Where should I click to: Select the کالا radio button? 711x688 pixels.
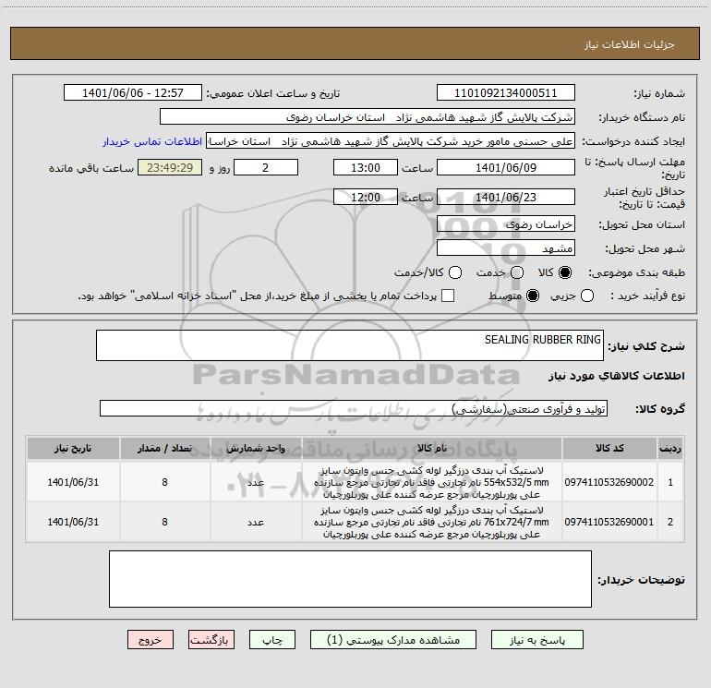point(565,272)
